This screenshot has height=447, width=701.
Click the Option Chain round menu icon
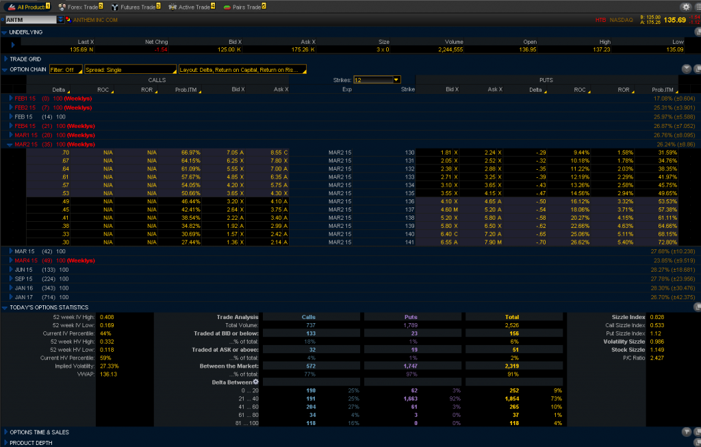pyautogui.click(x=686, y=69)
